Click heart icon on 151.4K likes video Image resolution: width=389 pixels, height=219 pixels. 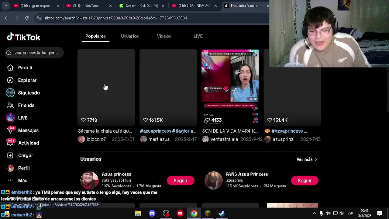coord(270,120)
